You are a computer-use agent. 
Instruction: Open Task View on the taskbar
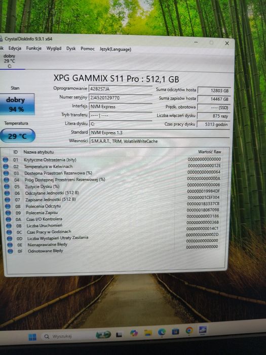tap(119, 335)
